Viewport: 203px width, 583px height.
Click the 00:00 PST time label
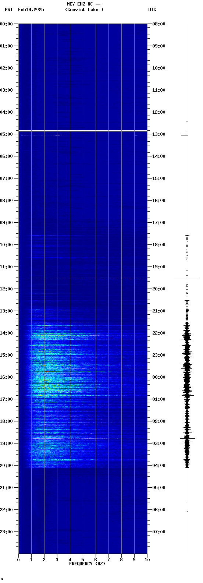click(6, 24)
